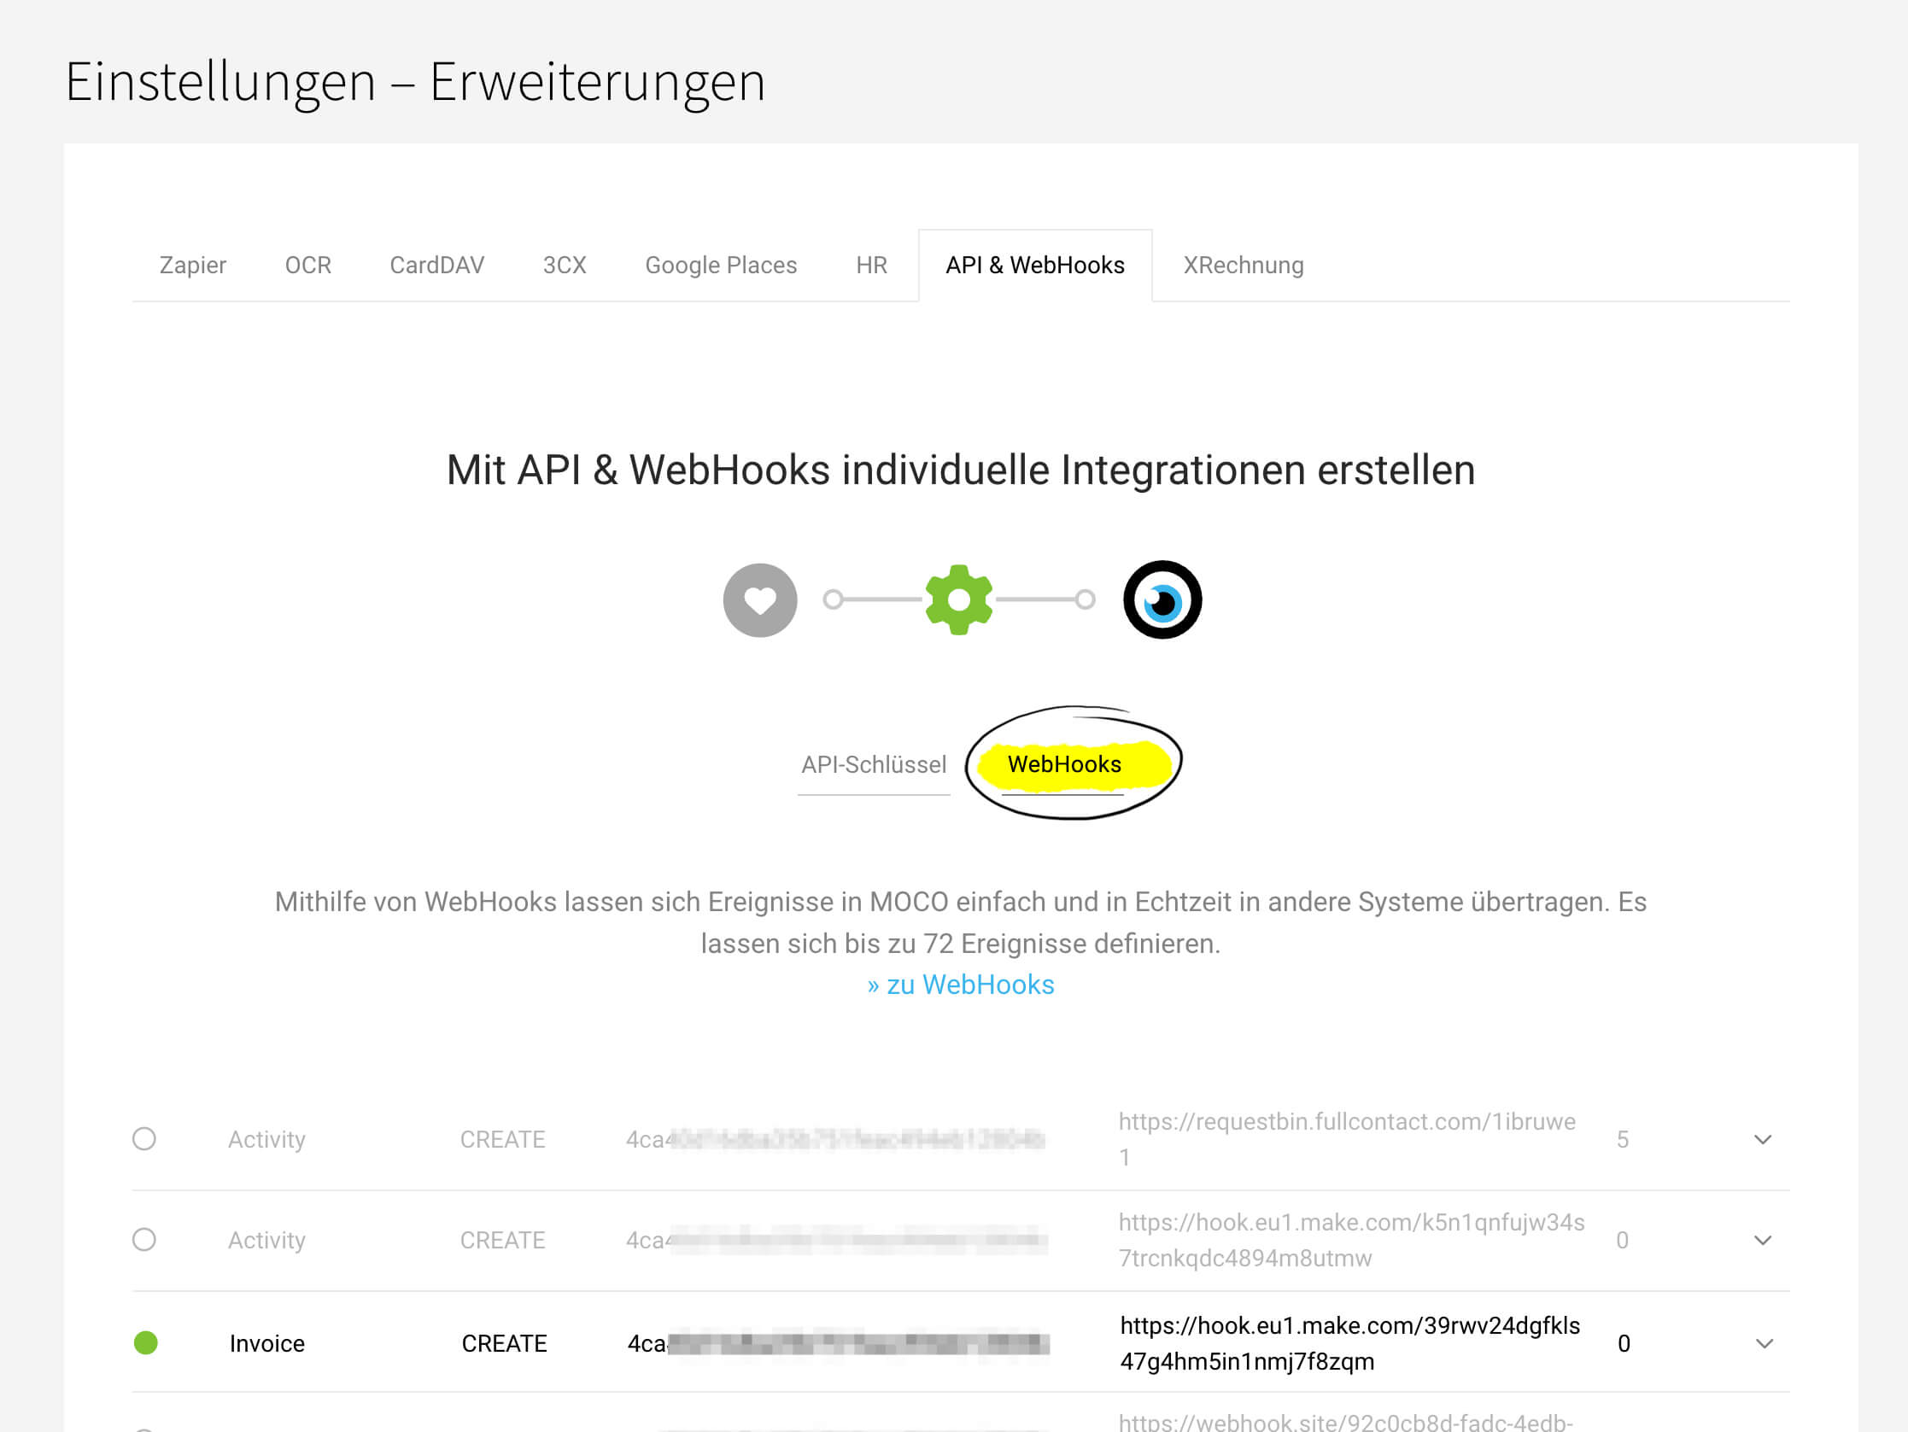Viewport: 1908px width, 1432px height.
Task: Expand the requestbin.fullcontact.com webhook row
Action: 1763,1140
